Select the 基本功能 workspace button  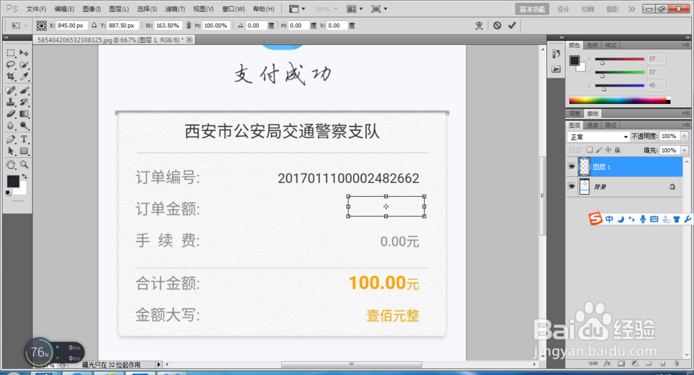tap(532, 9)
